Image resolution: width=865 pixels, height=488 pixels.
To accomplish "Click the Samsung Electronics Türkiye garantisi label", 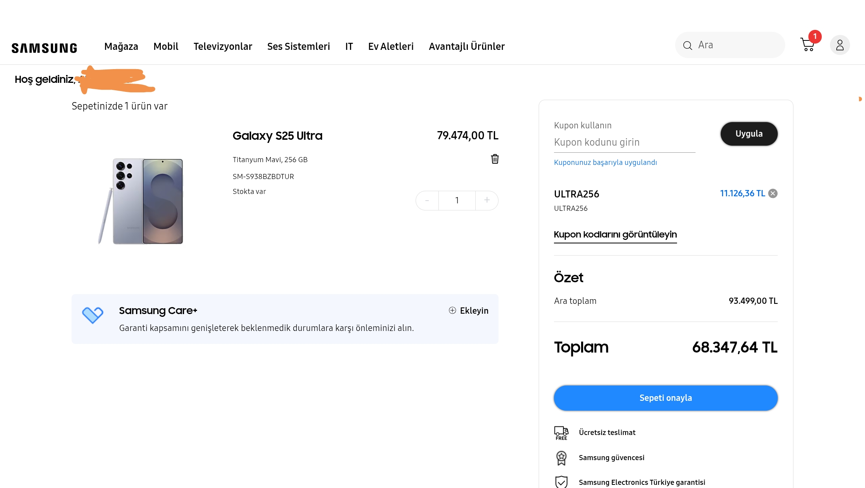I will click(x=642, y=483).
